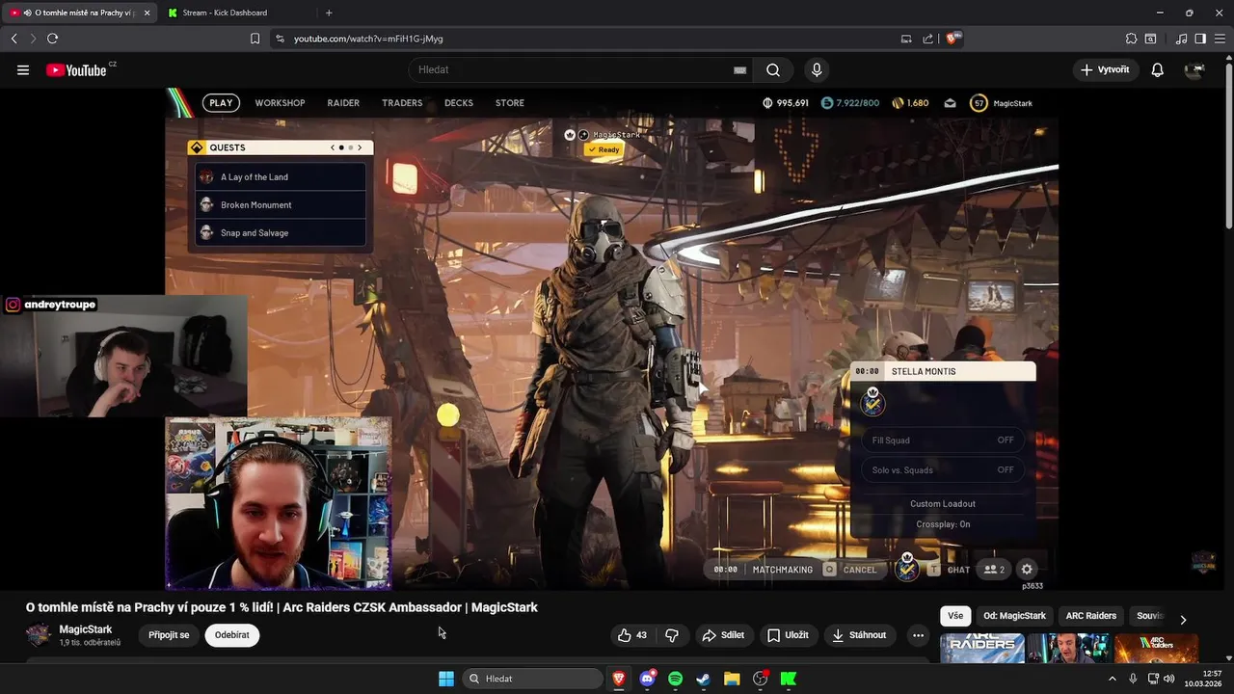Viewport: 1234px width, 694px height.
Task: Open the second recommended video thumbnail
Action: [1068, 649]
